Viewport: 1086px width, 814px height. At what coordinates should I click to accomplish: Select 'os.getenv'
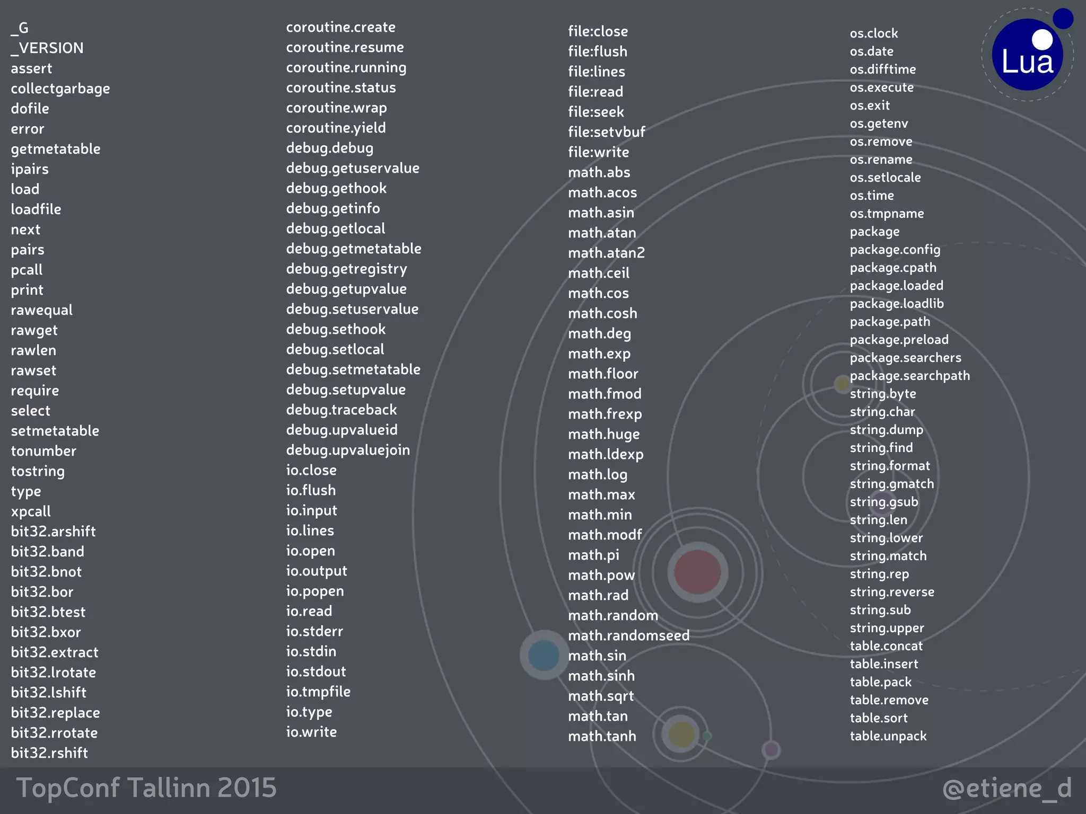tap(879, 123)
